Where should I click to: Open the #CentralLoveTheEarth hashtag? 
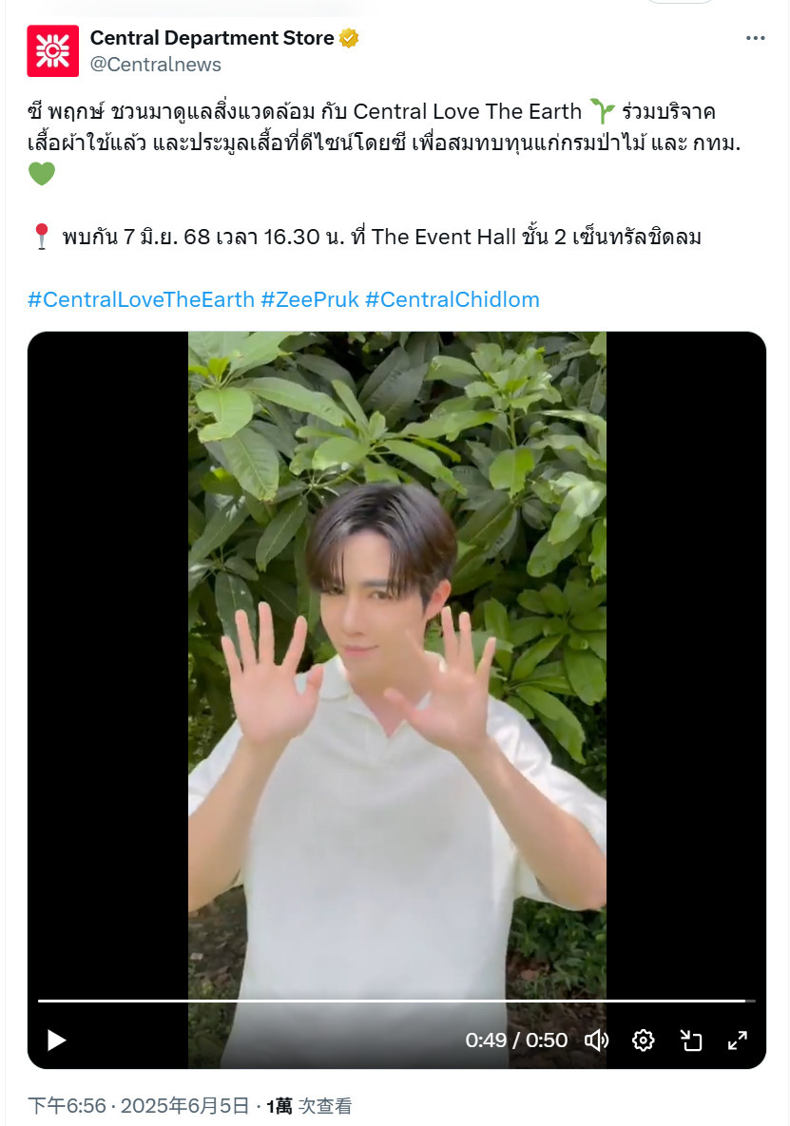[x=141, y=299]
